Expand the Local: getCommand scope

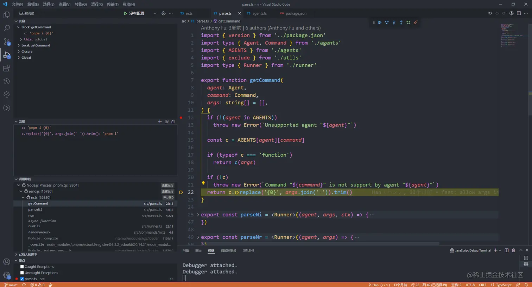tap(19, 45)
